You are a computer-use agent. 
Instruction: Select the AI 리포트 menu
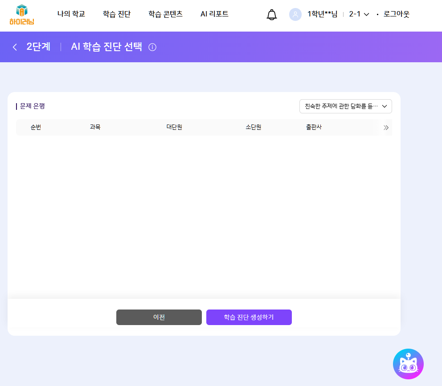point(214,14)
